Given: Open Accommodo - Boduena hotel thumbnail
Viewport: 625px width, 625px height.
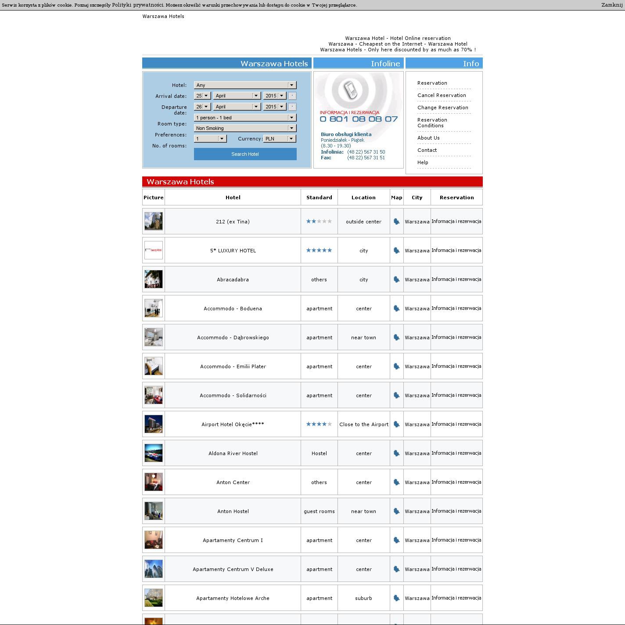Looking at the screenshot, I should [x=154, y=308].
